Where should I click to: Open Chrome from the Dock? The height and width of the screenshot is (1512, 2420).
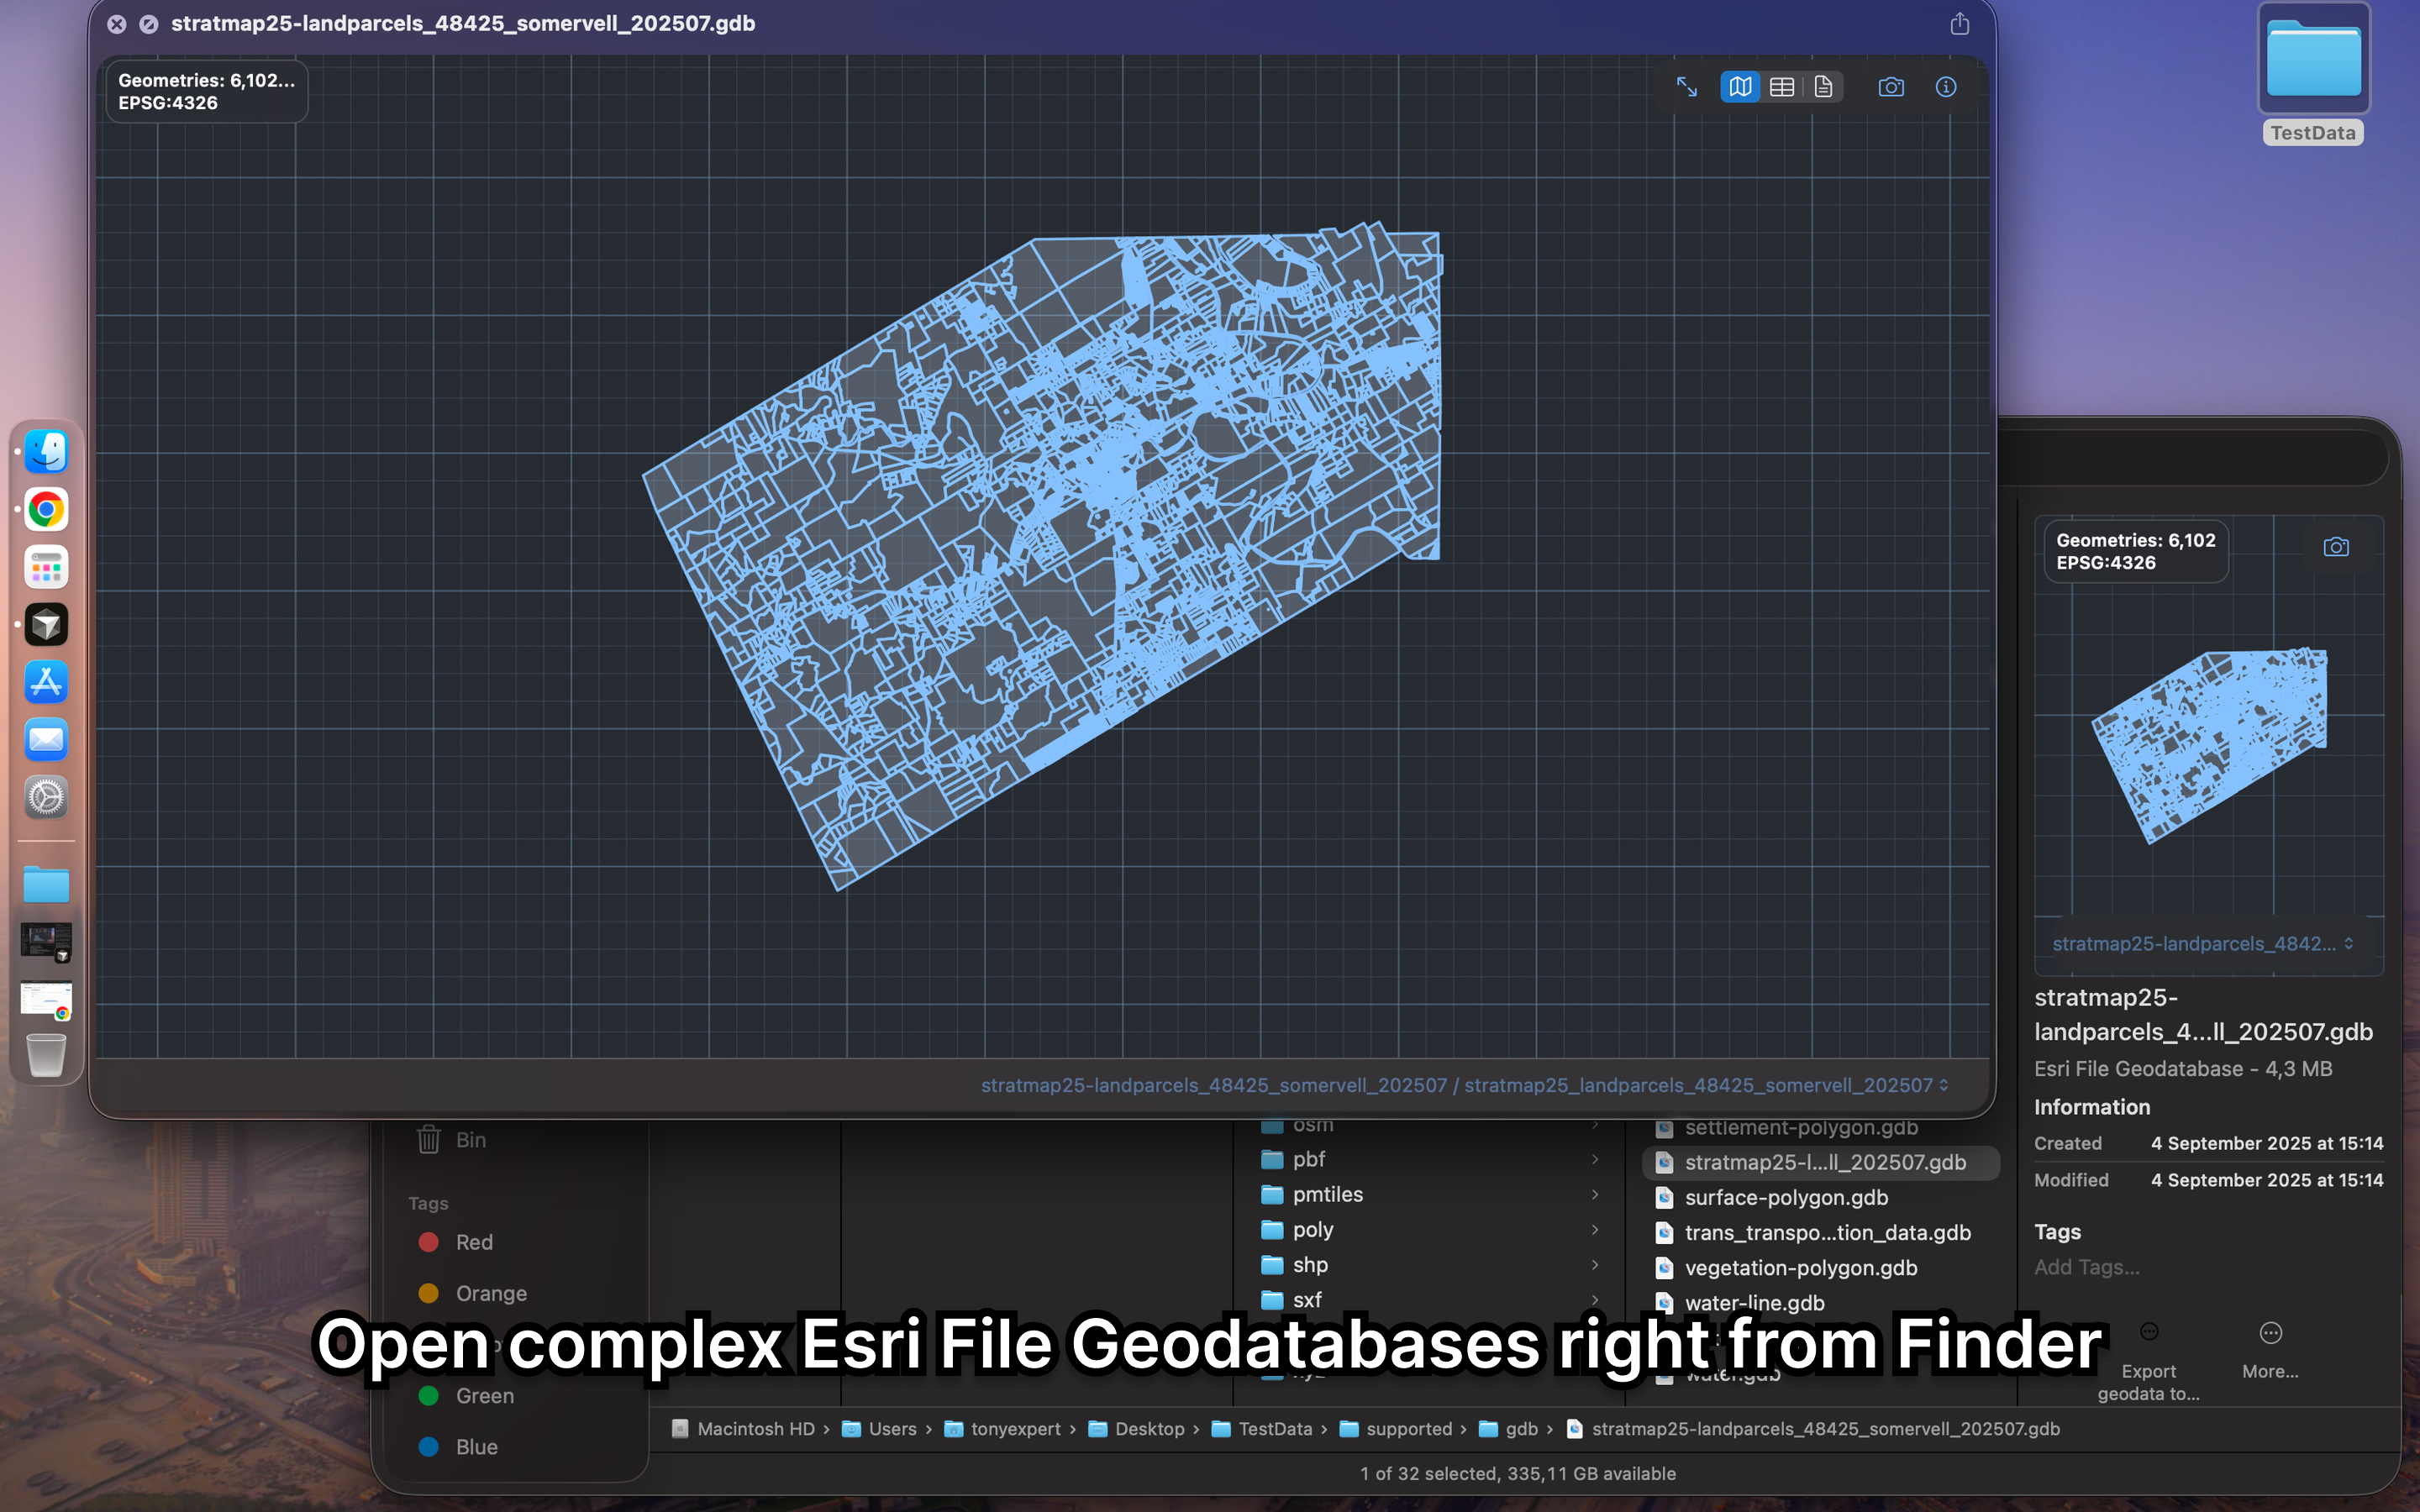(46, 510)
